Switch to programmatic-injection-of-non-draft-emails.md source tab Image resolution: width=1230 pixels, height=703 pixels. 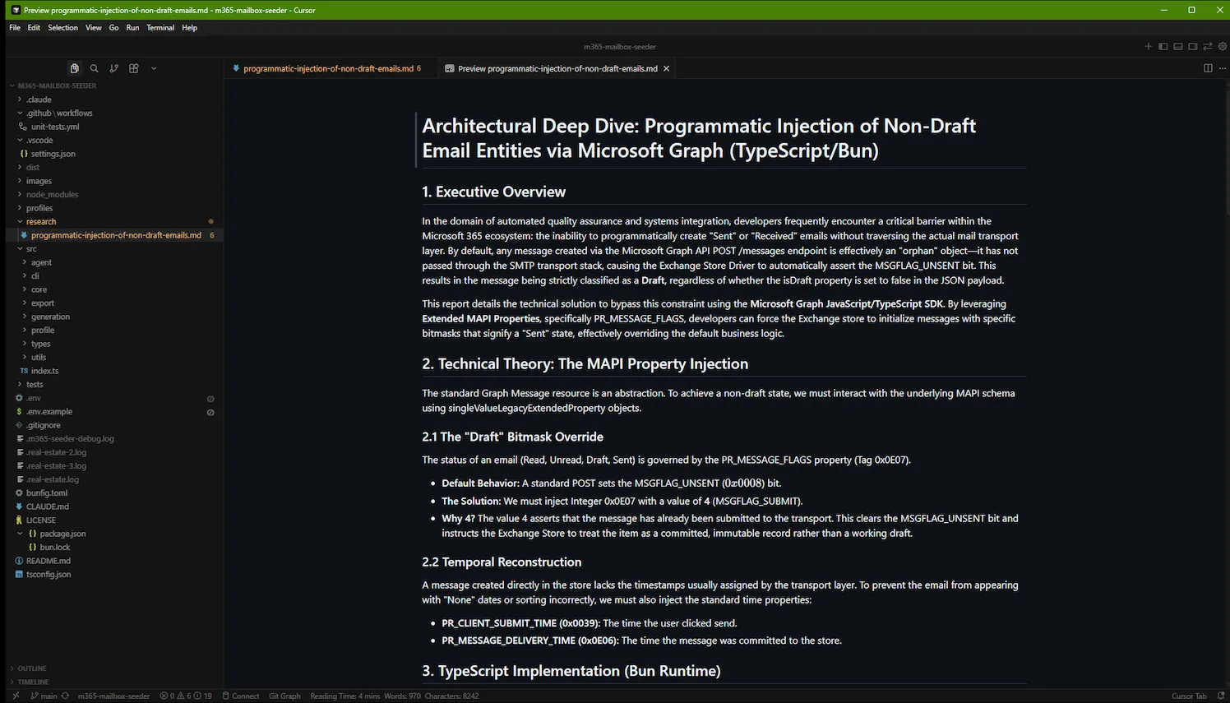[x=327, y=68]
